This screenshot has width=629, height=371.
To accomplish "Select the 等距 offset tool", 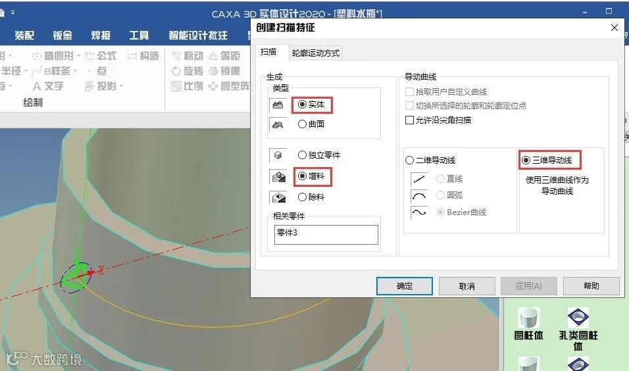I will click(224, 56).
